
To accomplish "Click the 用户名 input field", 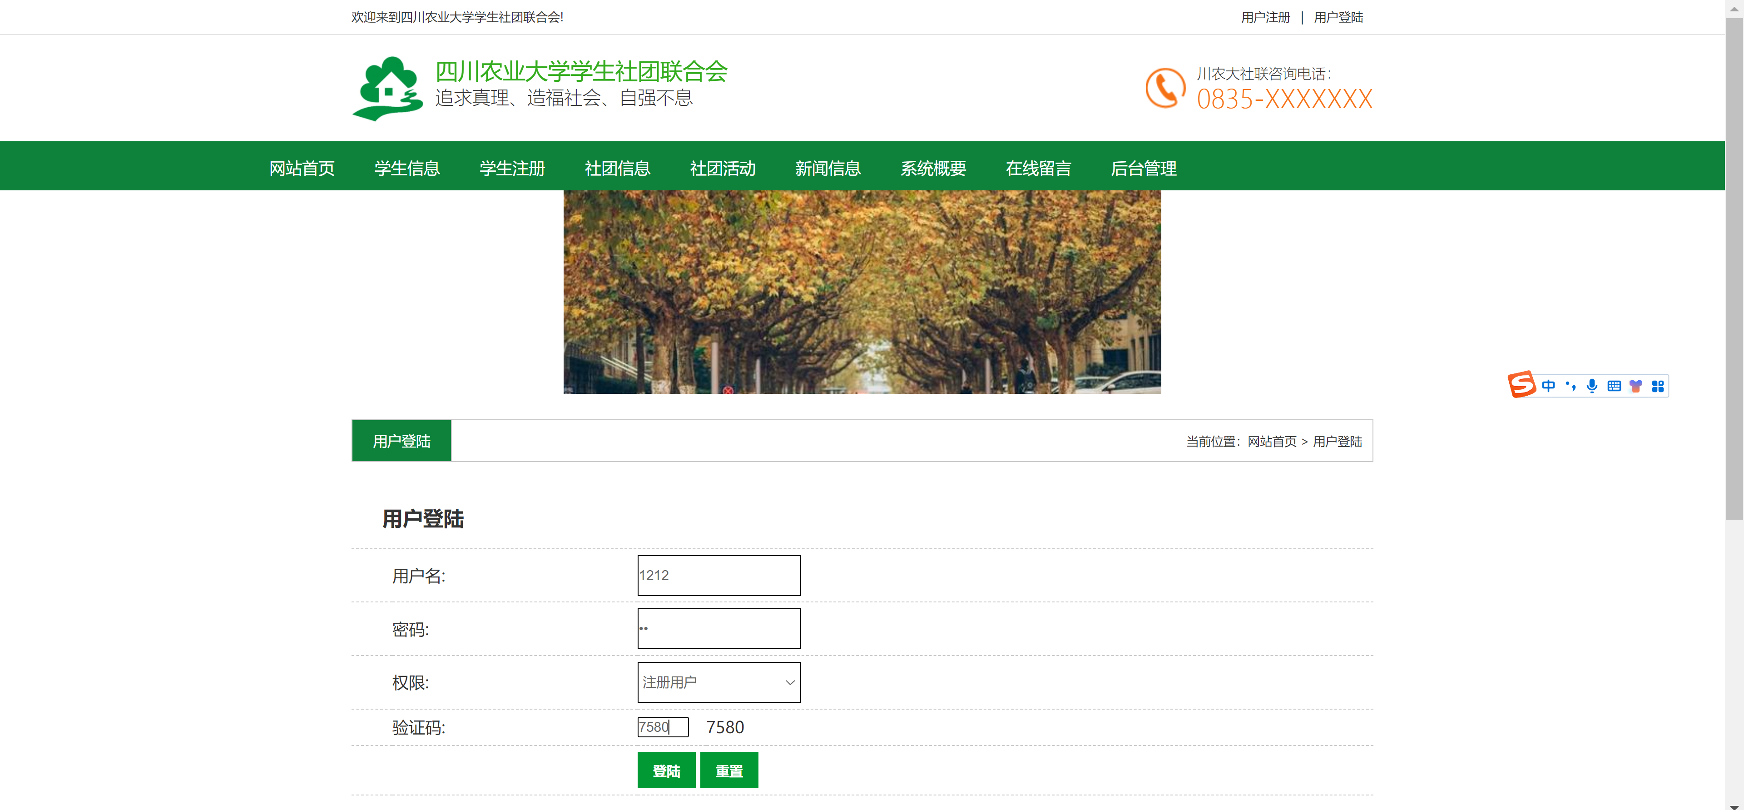I will 718,575.
